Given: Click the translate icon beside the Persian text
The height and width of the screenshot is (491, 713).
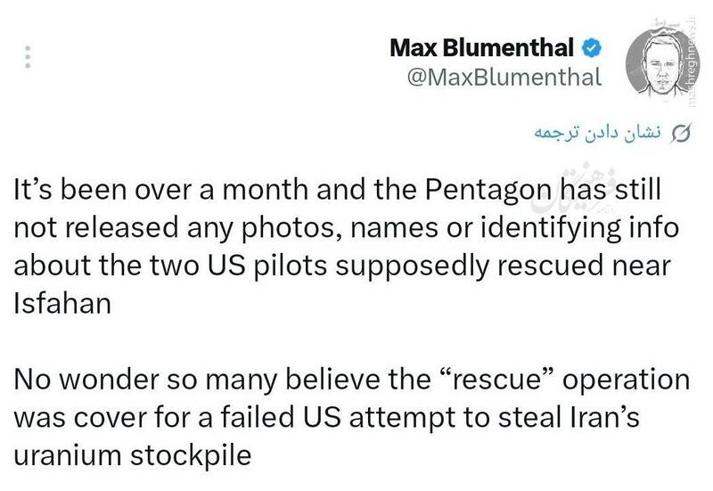Looking at the screenshot, I should pos(681,133).
